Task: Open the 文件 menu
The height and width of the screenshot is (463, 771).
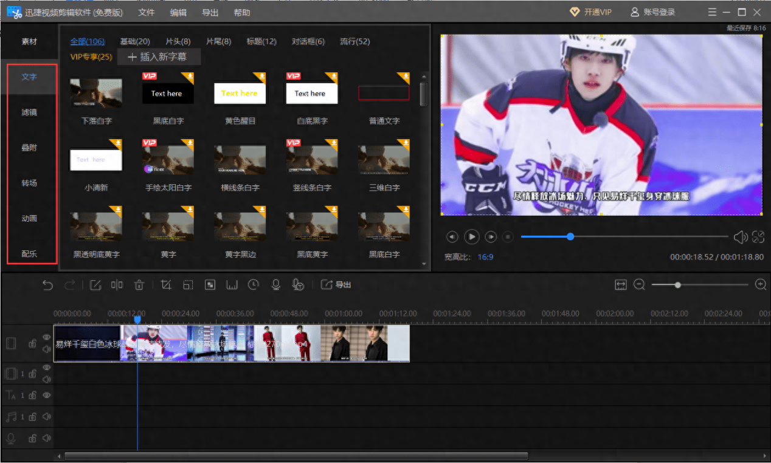Action: click(x=147, y=12)
